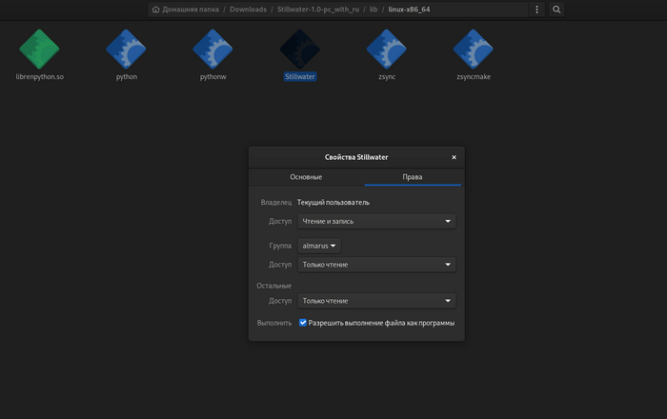The height and width of the screenshot is (419, 667).
Task: Select the zsyncmake executable icon
Action: 474,48
